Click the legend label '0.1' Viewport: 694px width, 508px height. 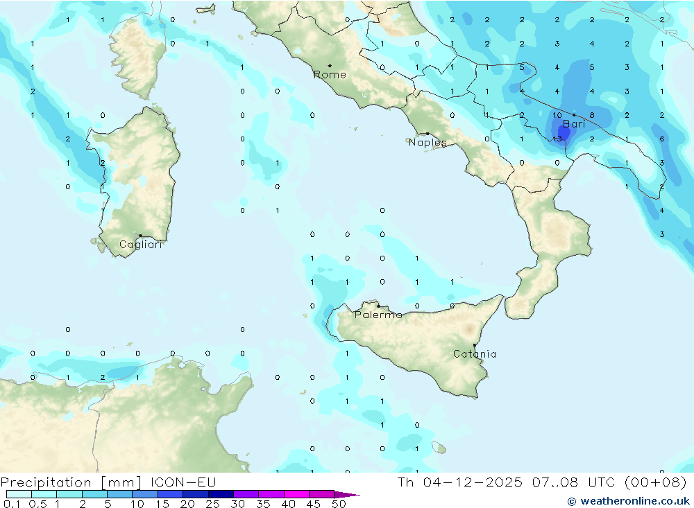(x=12, y=504)
